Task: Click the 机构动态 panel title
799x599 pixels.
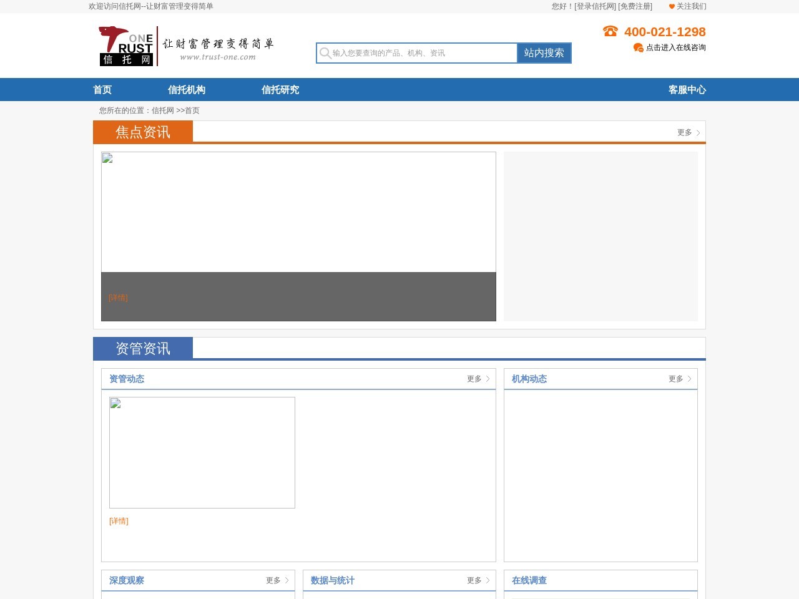Action: (529, 379)
